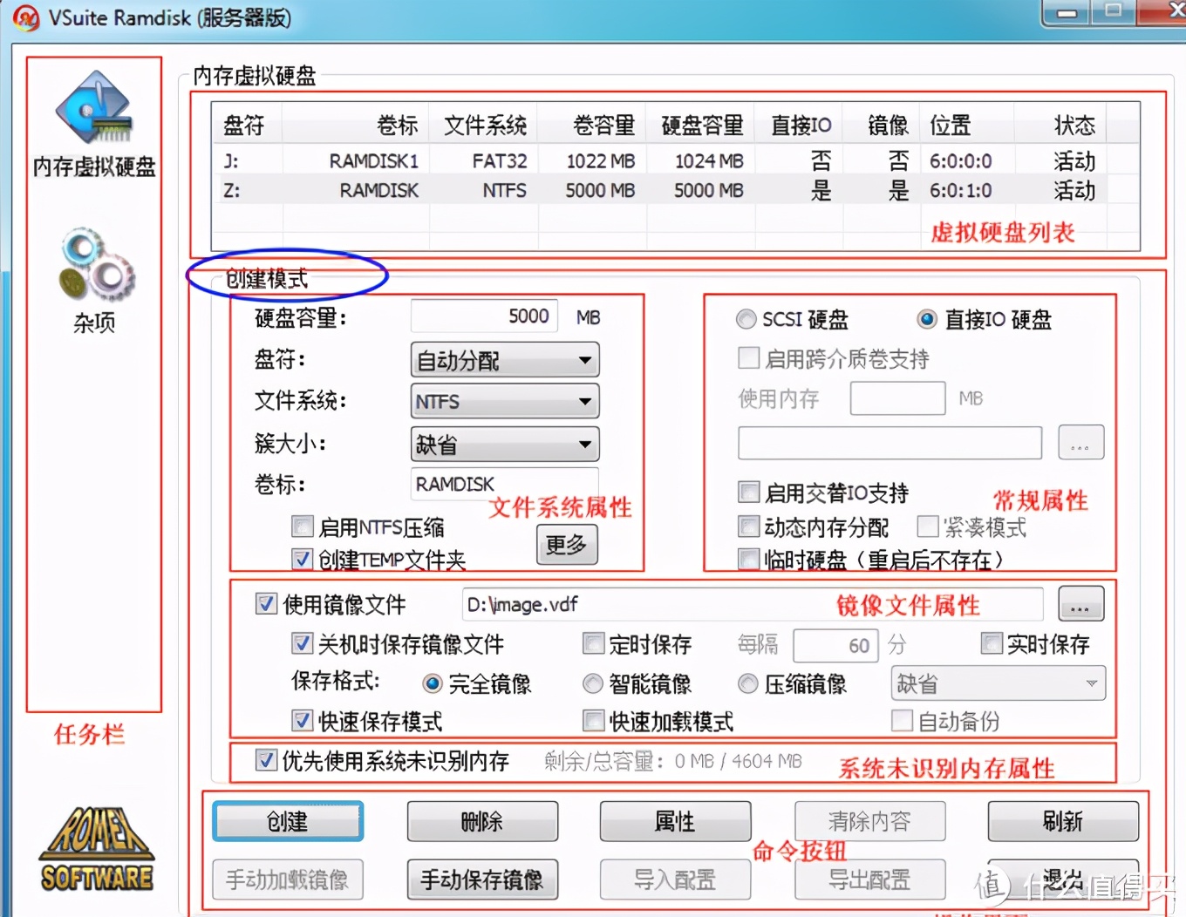Expand the 簇大小 cluster size dropdown
Image resolution: width=1186 pixels, height=917 pixels.
(504, 444)
